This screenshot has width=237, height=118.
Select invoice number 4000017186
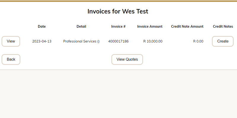point(118,41)
